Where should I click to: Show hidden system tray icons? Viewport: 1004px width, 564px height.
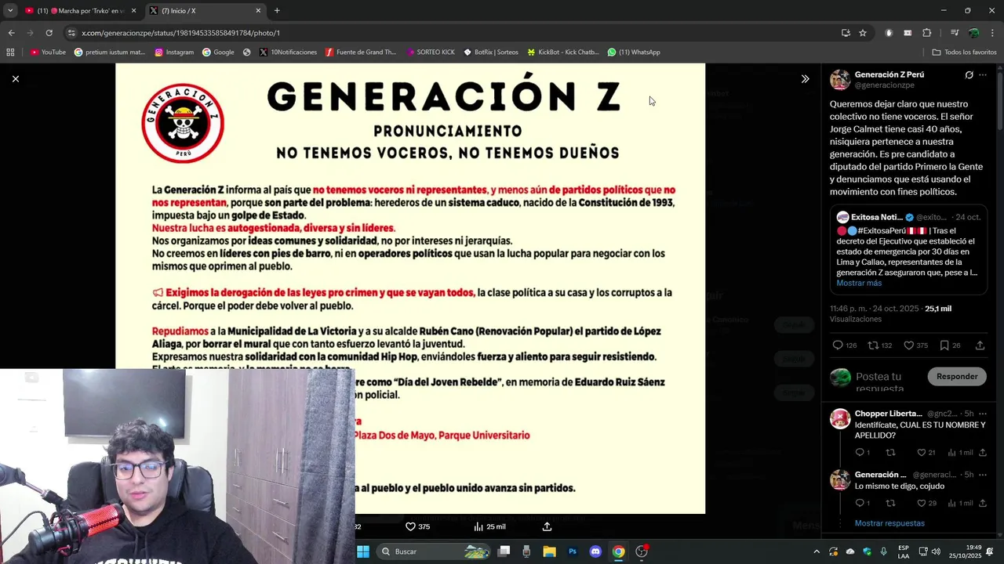tap(817, 551)
